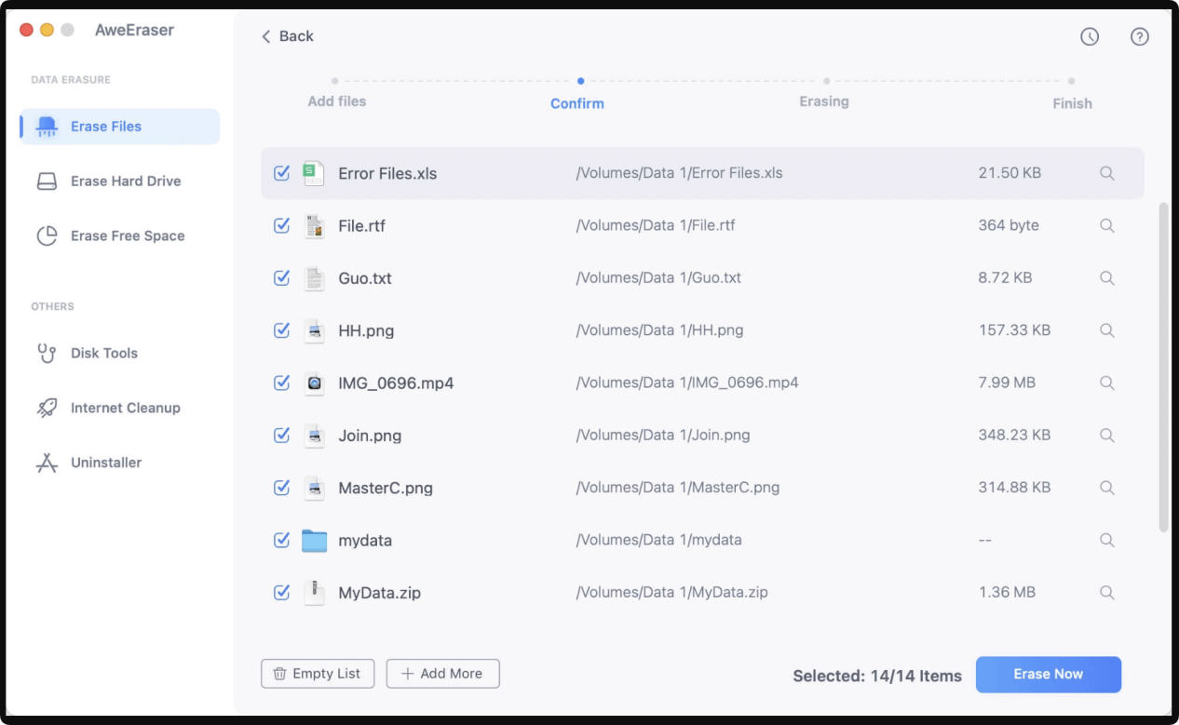This screenshot has width=1179, height=725.
Task: Open the erase history clock icon
Action: click(1090, 36)
